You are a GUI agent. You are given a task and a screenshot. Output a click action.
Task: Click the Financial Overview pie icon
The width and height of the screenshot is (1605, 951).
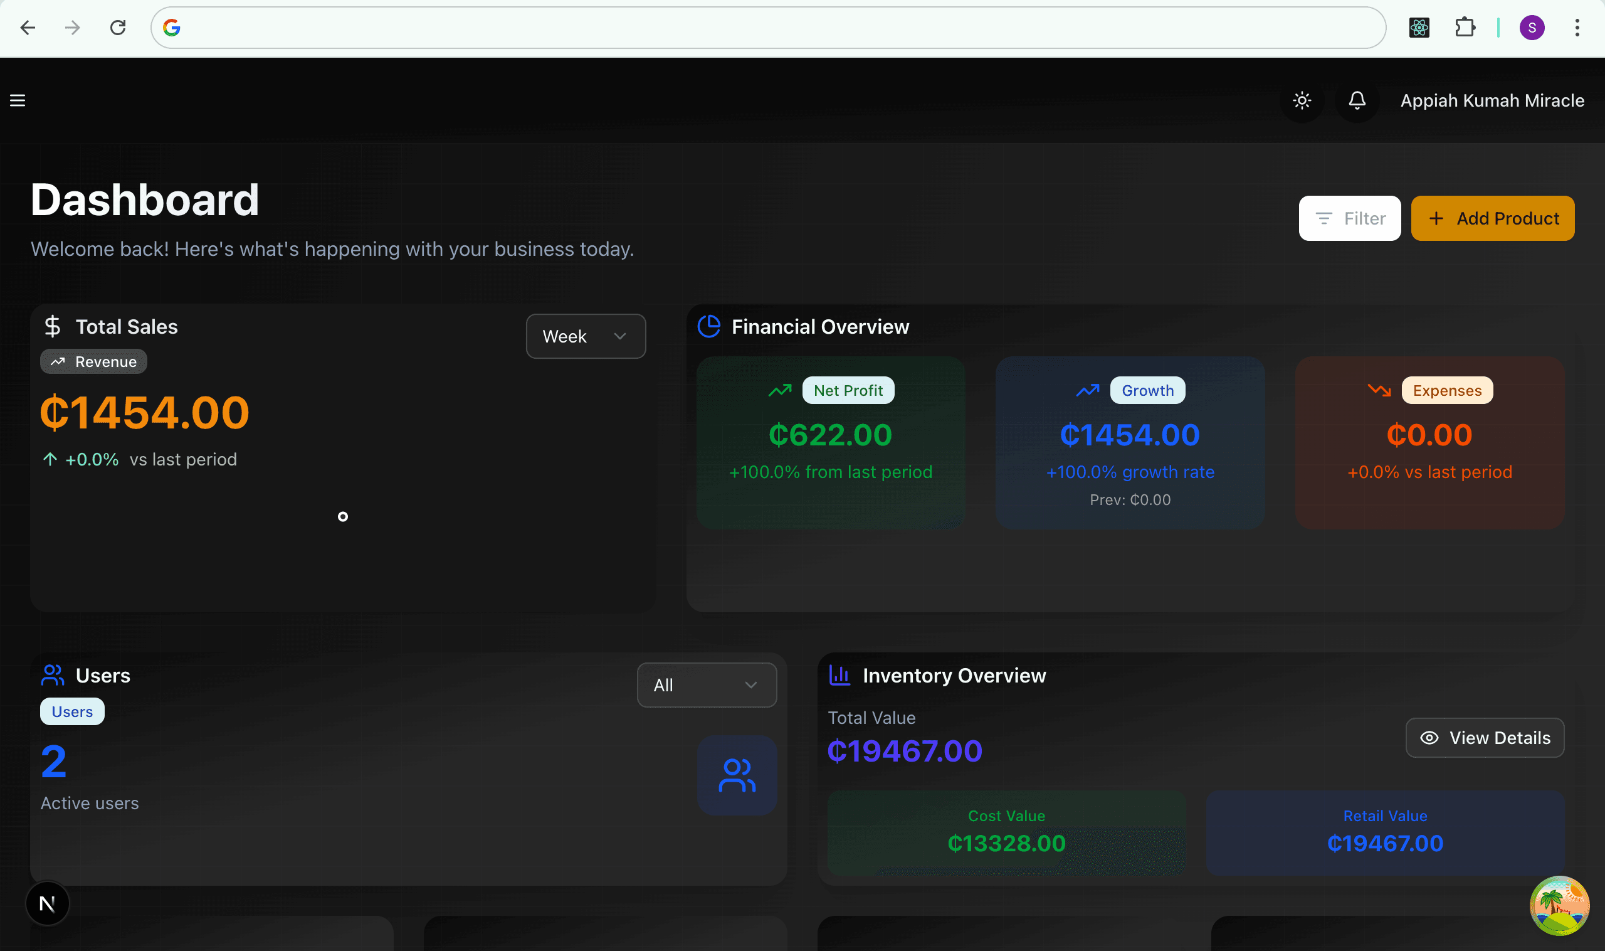click(x=708, y=326)
